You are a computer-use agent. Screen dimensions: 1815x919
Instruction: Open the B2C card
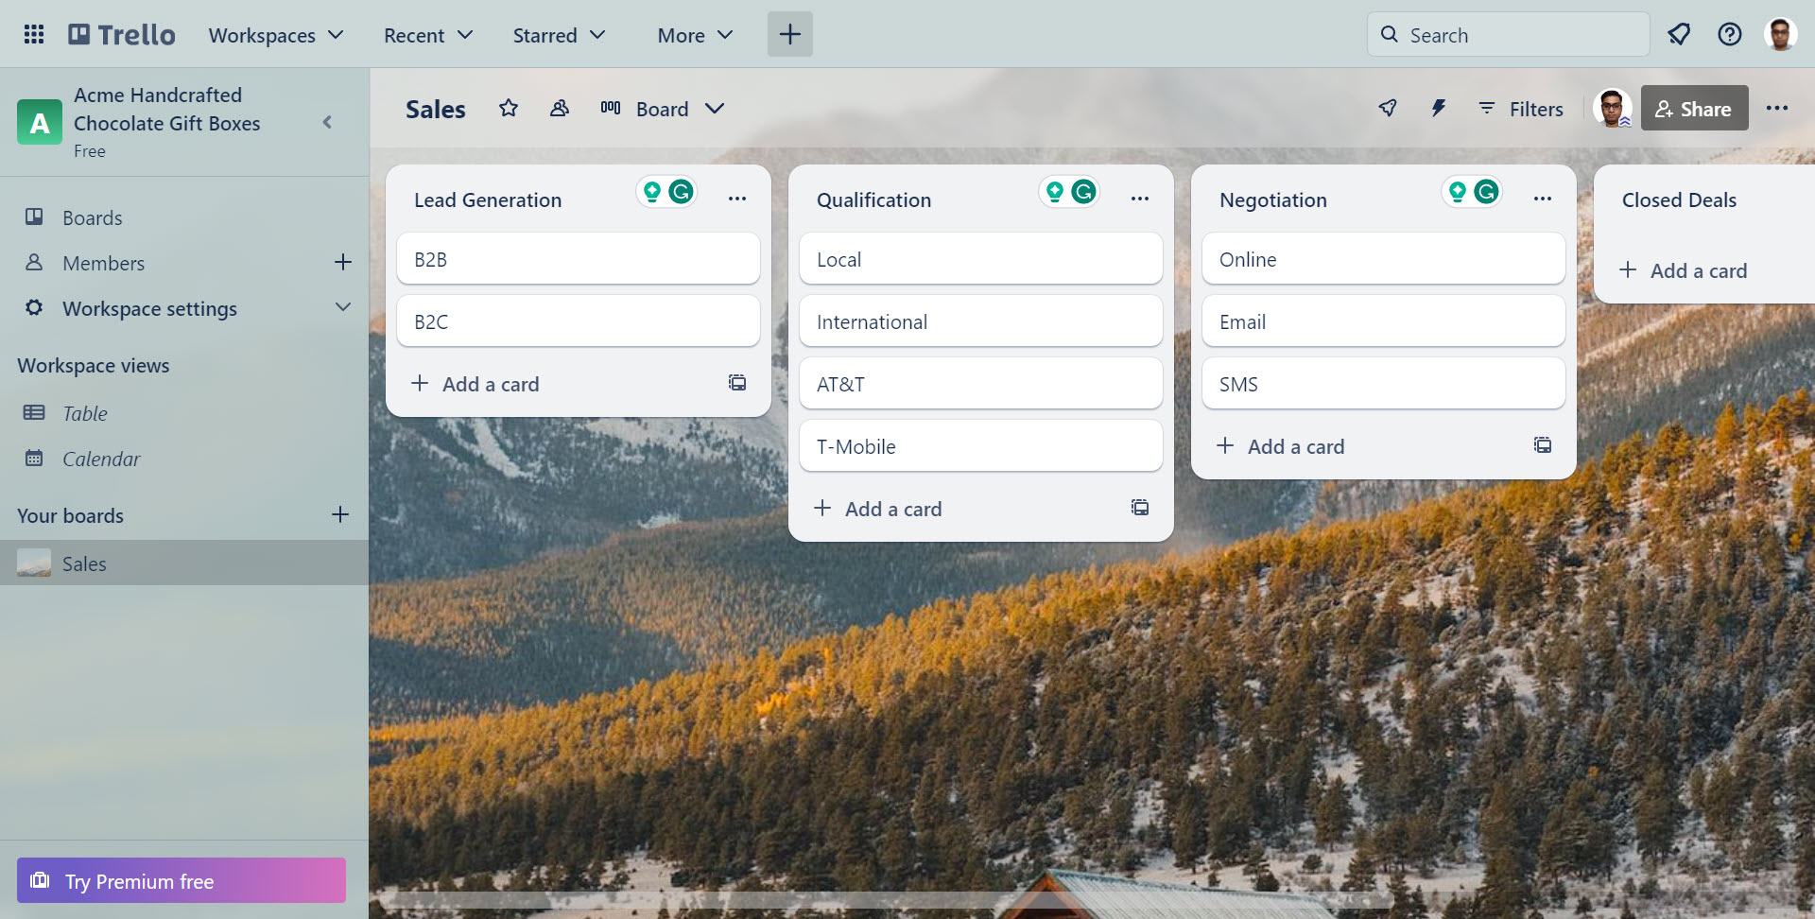point(579,321)
